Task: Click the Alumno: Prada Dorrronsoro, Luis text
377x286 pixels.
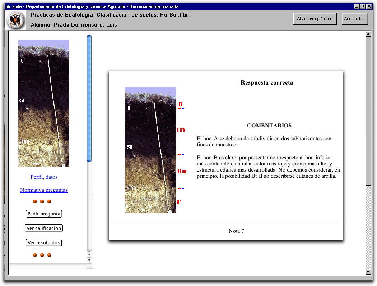Action: click(74, 25)
